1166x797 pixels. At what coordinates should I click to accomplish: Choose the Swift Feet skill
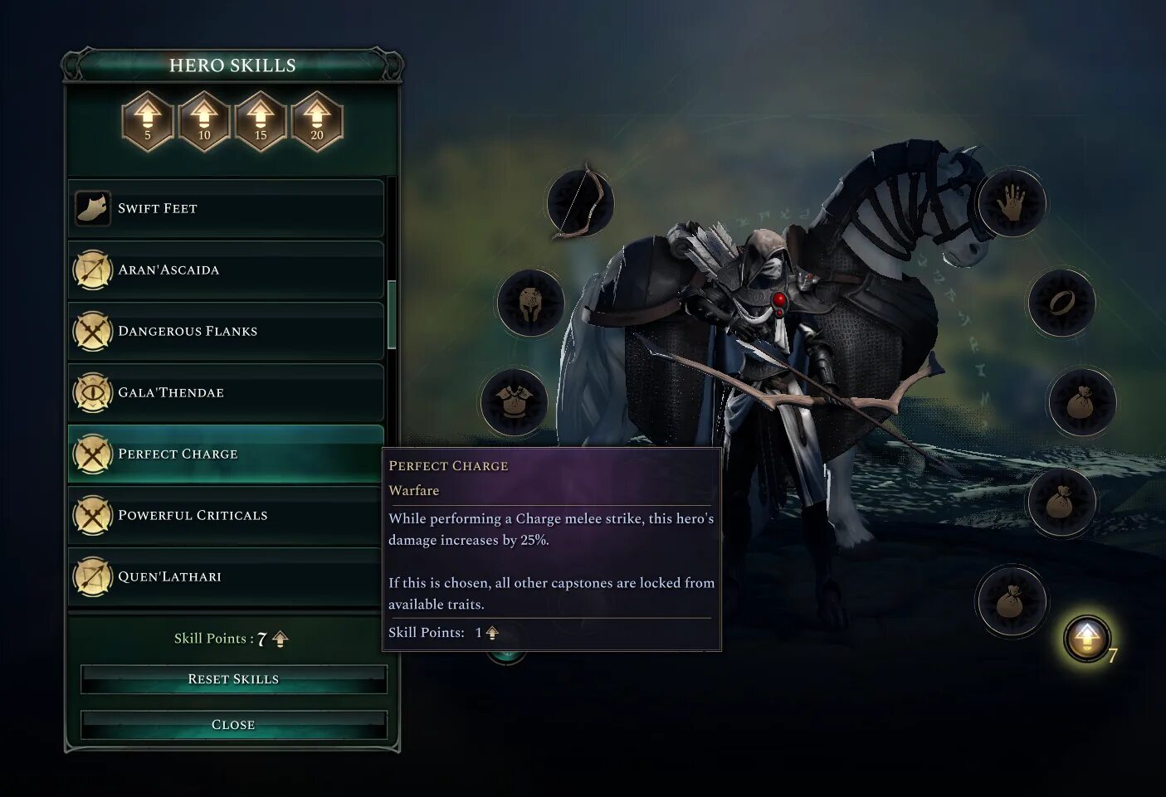coord(226,208)
